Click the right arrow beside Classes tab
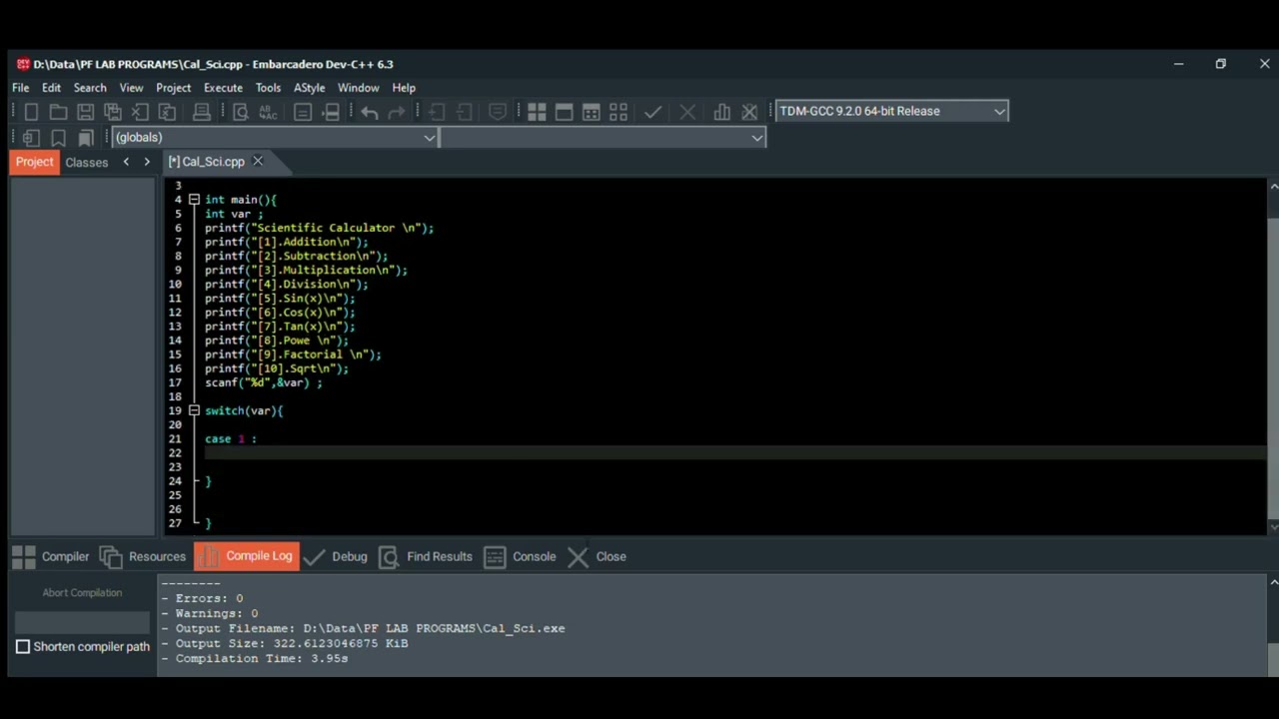Image resolution: width=1279 pixels, height=719 pixels. (147, 162)
